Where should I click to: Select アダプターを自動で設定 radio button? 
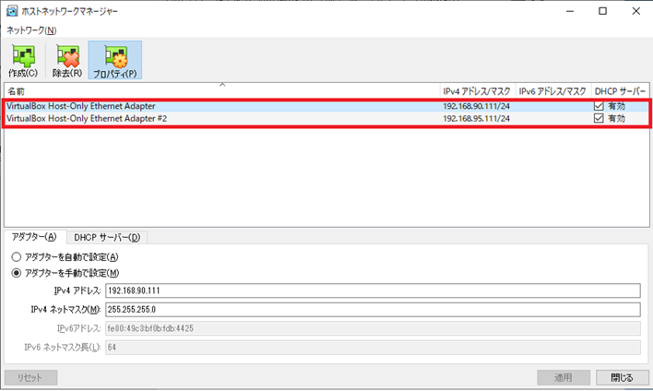(x=17, y=257)
